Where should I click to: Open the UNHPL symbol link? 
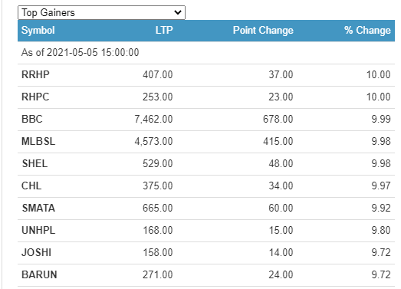(x=38, y=231)
